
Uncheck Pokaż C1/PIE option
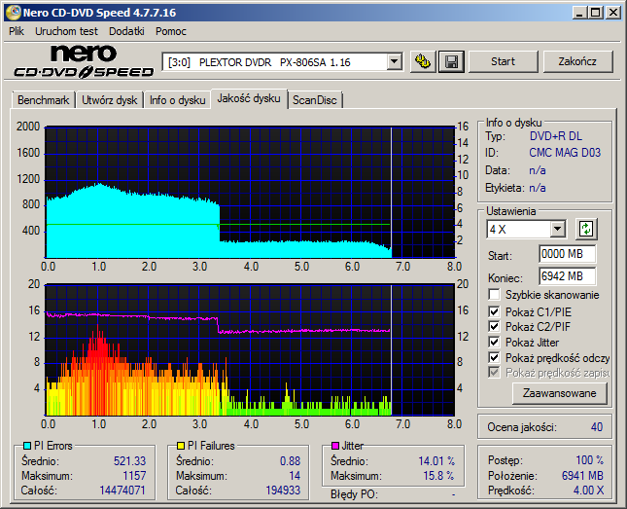pos(494,311)
